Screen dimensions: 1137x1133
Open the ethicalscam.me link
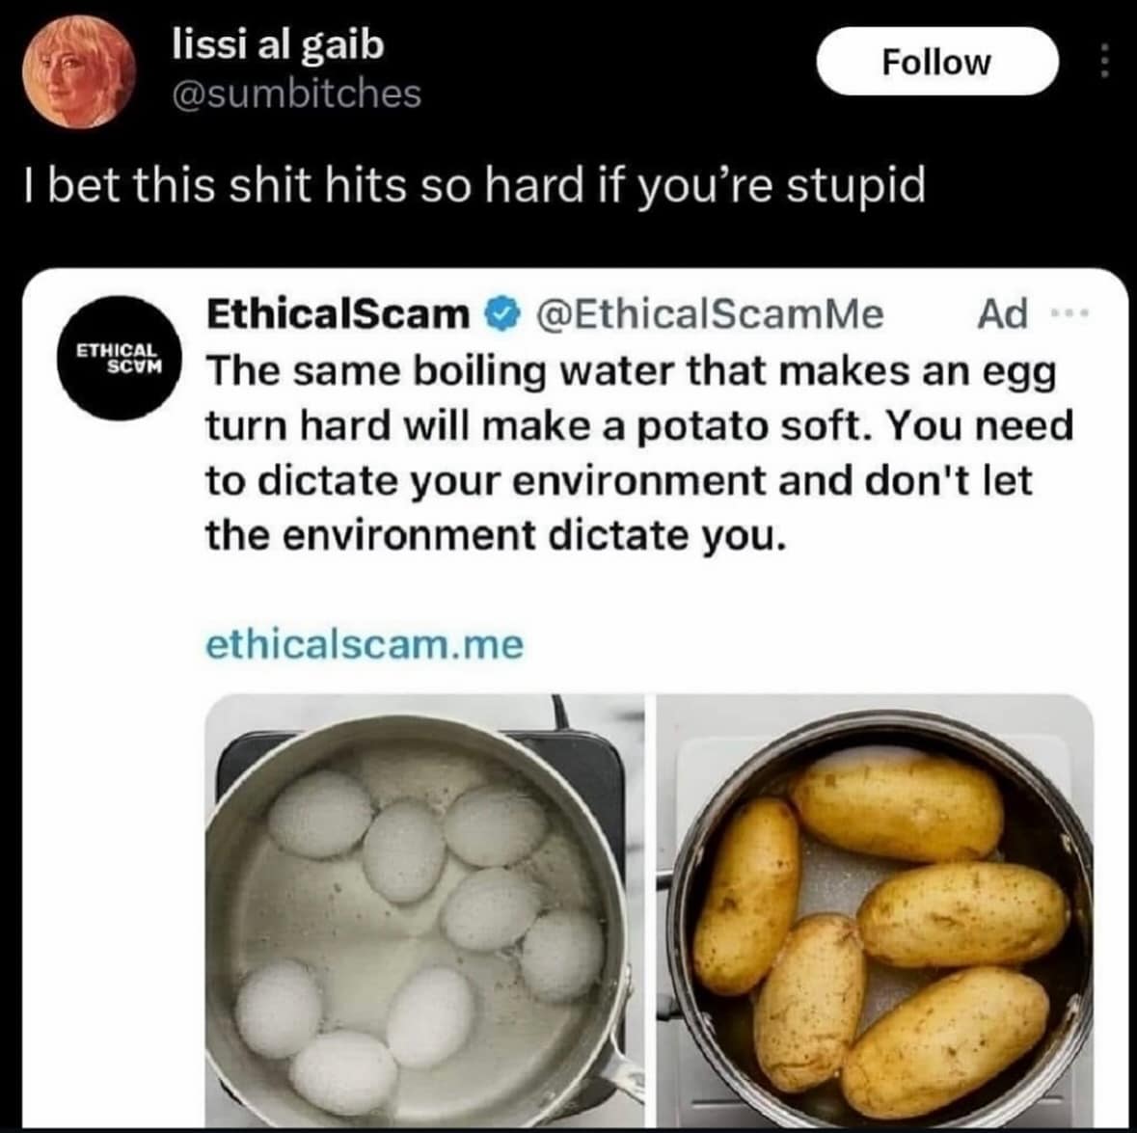coord(365,643)
